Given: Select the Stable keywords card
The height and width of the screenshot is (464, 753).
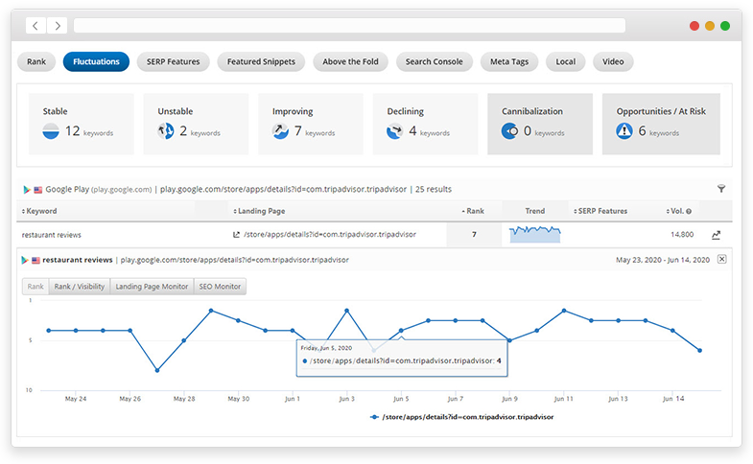Looking at the screenshot, I should [x=81, y=124].
